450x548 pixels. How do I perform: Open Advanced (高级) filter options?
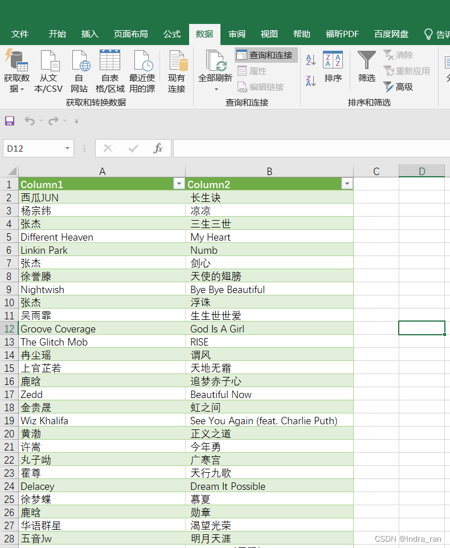[398, 87]
